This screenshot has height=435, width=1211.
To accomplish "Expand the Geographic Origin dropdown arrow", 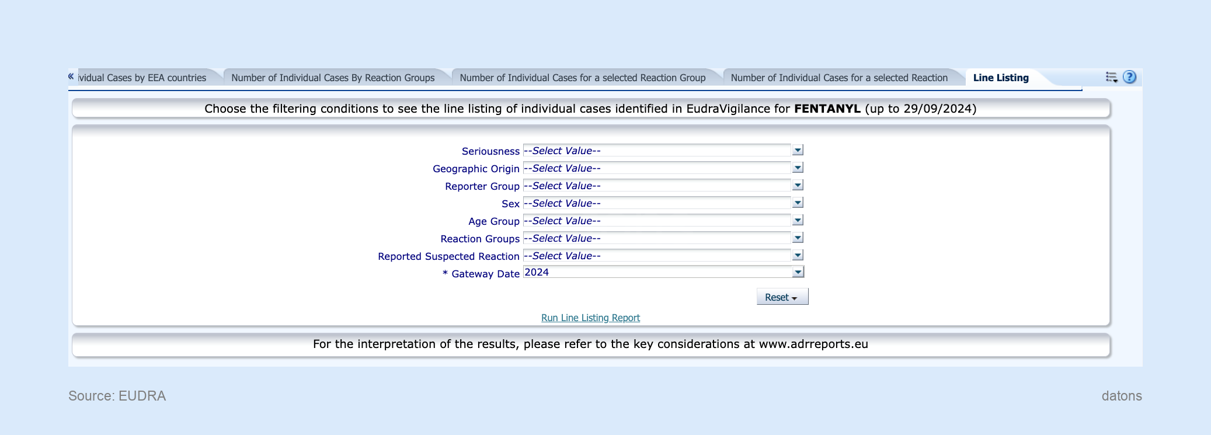I will click(798, 168).
